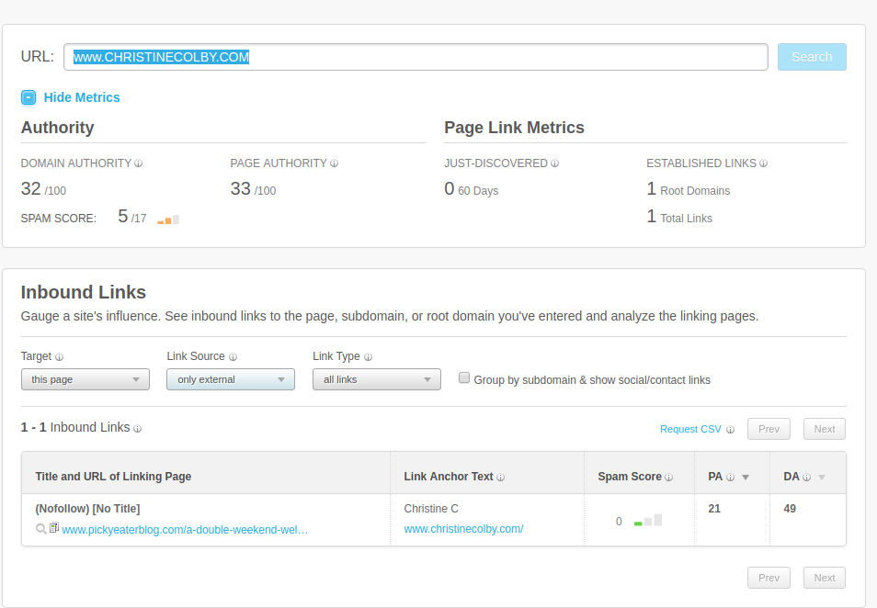Click the Just-Discovered info icon

coord(555,163)
